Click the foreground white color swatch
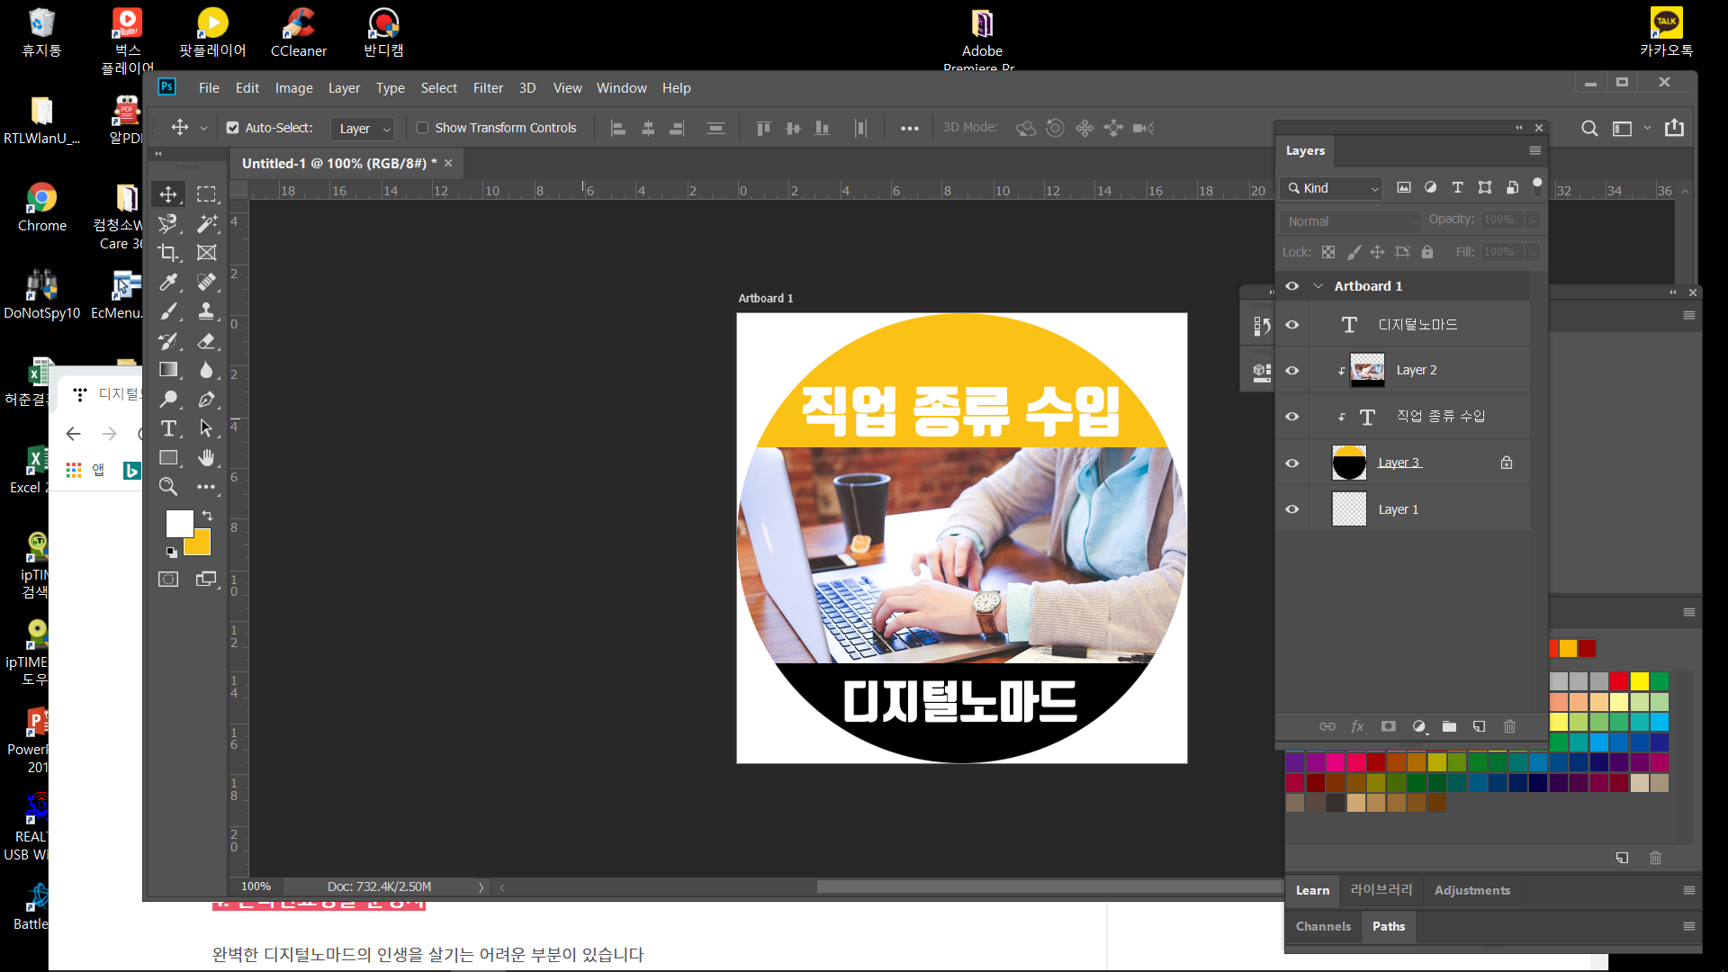This screenshot has width=1728, height=972. pyautogui.click(x=179, y=522)
